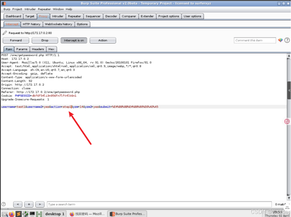Screen dimensions: 291x217
Task: Launch Vim from the taskbar
Action: coord(25,214)
